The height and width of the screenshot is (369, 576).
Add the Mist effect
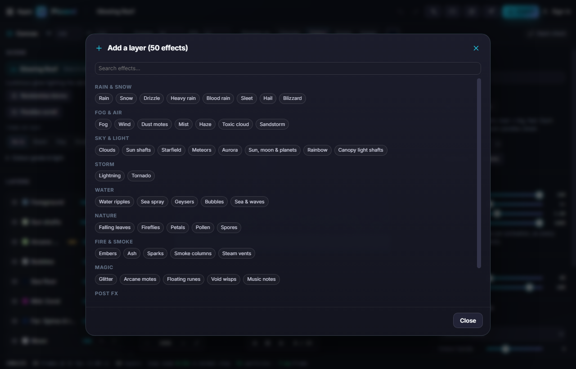184,124
